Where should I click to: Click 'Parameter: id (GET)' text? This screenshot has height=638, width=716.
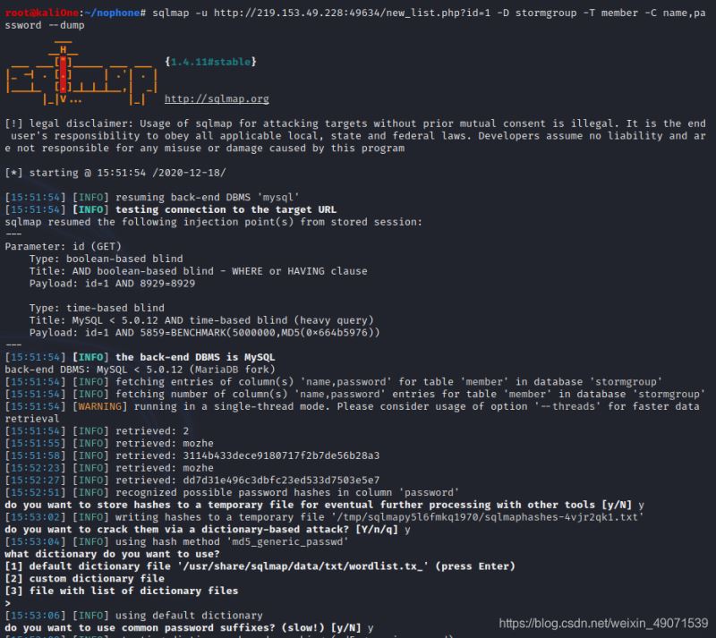tap(63, 247)
